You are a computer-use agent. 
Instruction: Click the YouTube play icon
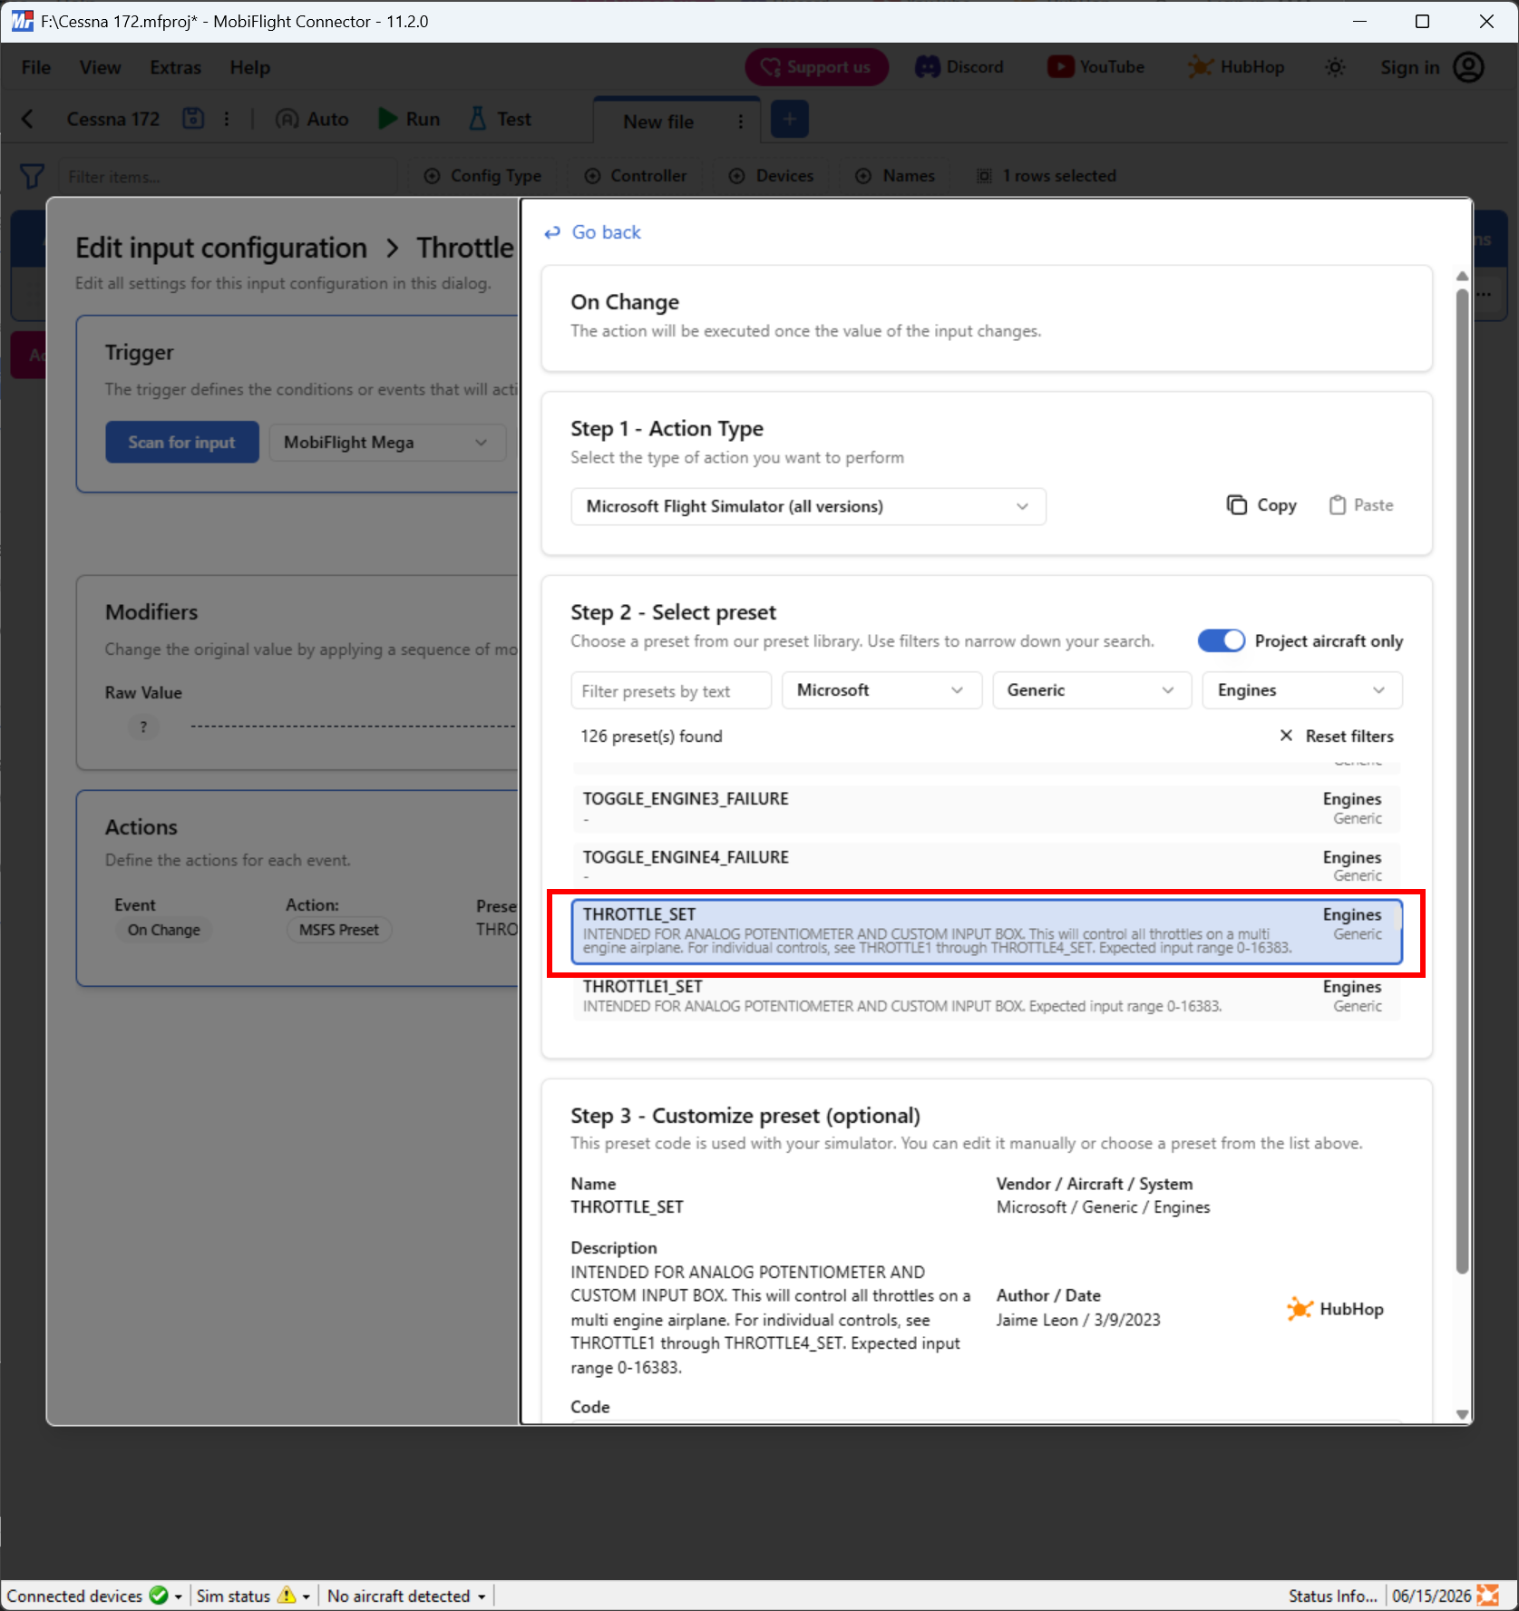[x=1060, y=67]
